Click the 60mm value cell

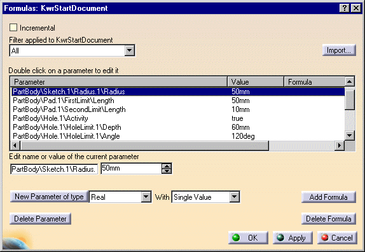(x=240, y=127)
